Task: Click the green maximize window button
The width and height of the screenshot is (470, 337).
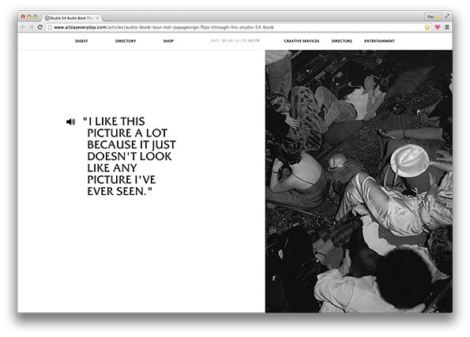Action: [x=36, y=17]
